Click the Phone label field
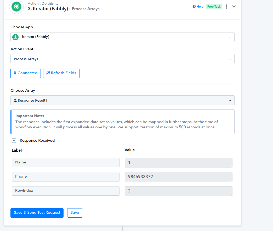Screen dimensions: 273x231 [66, 177]
